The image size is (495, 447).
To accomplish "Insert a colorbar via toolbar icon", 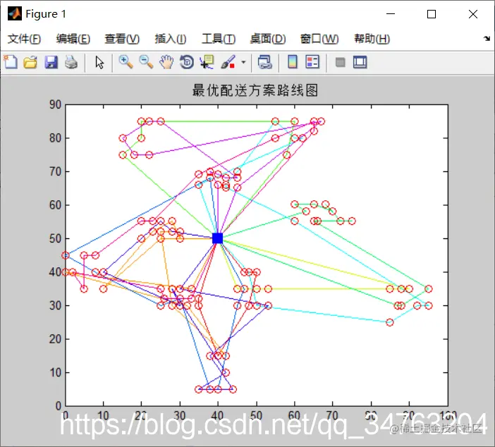I will point(293,62).
